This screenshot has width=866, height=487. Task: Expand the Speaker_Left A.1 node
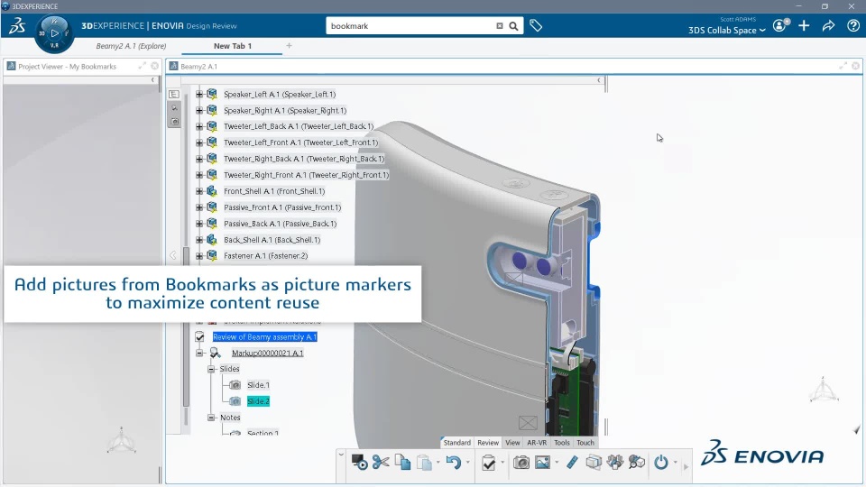(x=199, y=95)
